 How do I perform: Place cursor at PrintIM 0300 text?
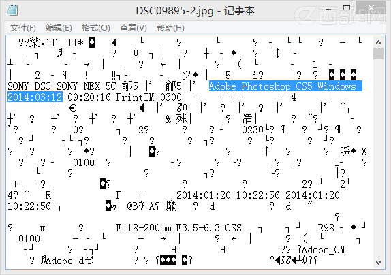click(149, 97)
